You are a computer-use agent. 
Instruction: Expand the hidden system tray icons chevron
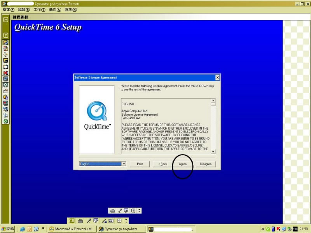pyautogui.click(x=263, y=229)
